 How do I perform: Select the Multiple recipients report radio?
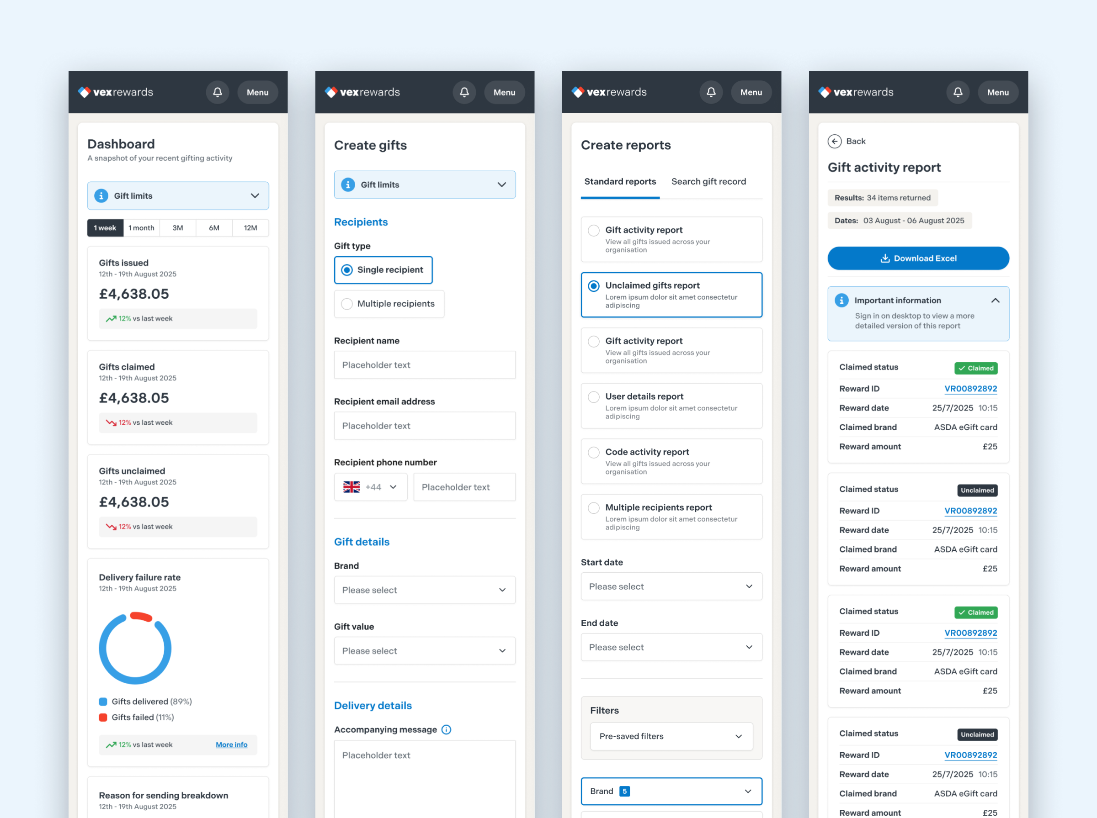[x=671, y=517]
